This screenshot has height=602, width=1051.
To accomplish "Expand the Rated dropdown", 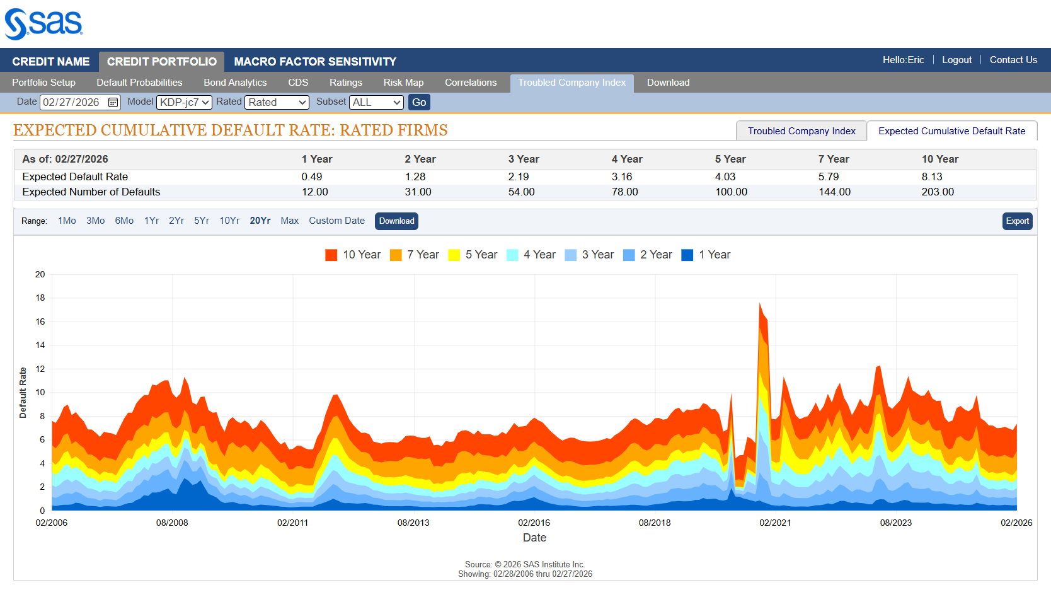I will (x=277, y=102).
